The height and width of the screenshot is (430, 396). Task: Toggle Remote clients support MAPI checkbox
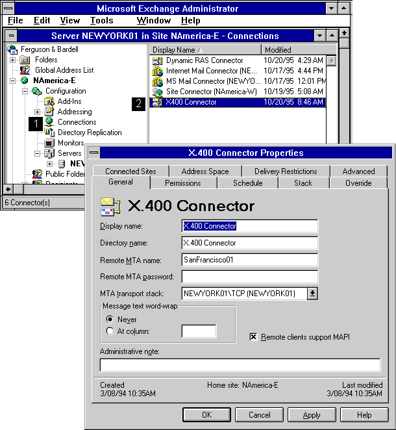(x=253, y=336)
